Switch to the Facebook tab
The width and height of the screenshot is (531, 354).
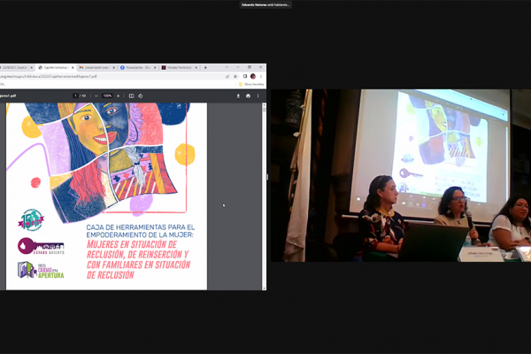tap(137, 68)
